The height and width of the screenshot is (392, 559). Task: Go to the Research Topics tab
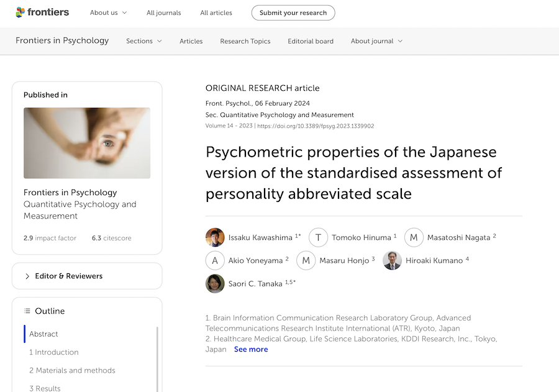245,41
